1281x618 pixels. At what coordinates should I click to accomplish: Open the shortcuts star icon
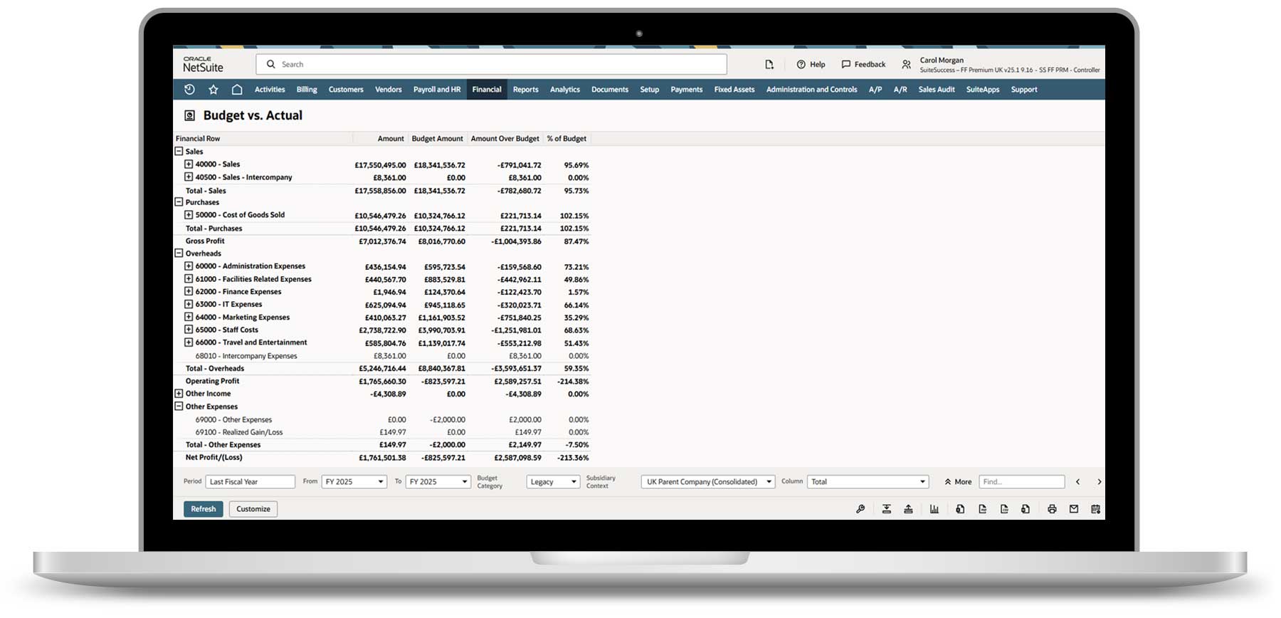[213, 90]
